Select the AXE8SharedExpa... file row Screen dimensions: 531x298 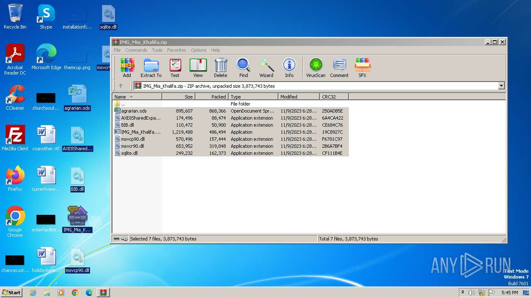pos(230,118)
